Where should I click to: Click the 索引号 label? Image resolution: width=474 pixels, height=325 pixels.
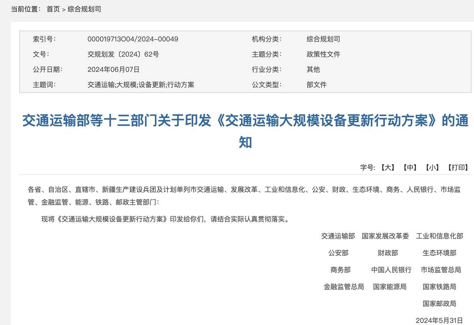coord(44,39)
